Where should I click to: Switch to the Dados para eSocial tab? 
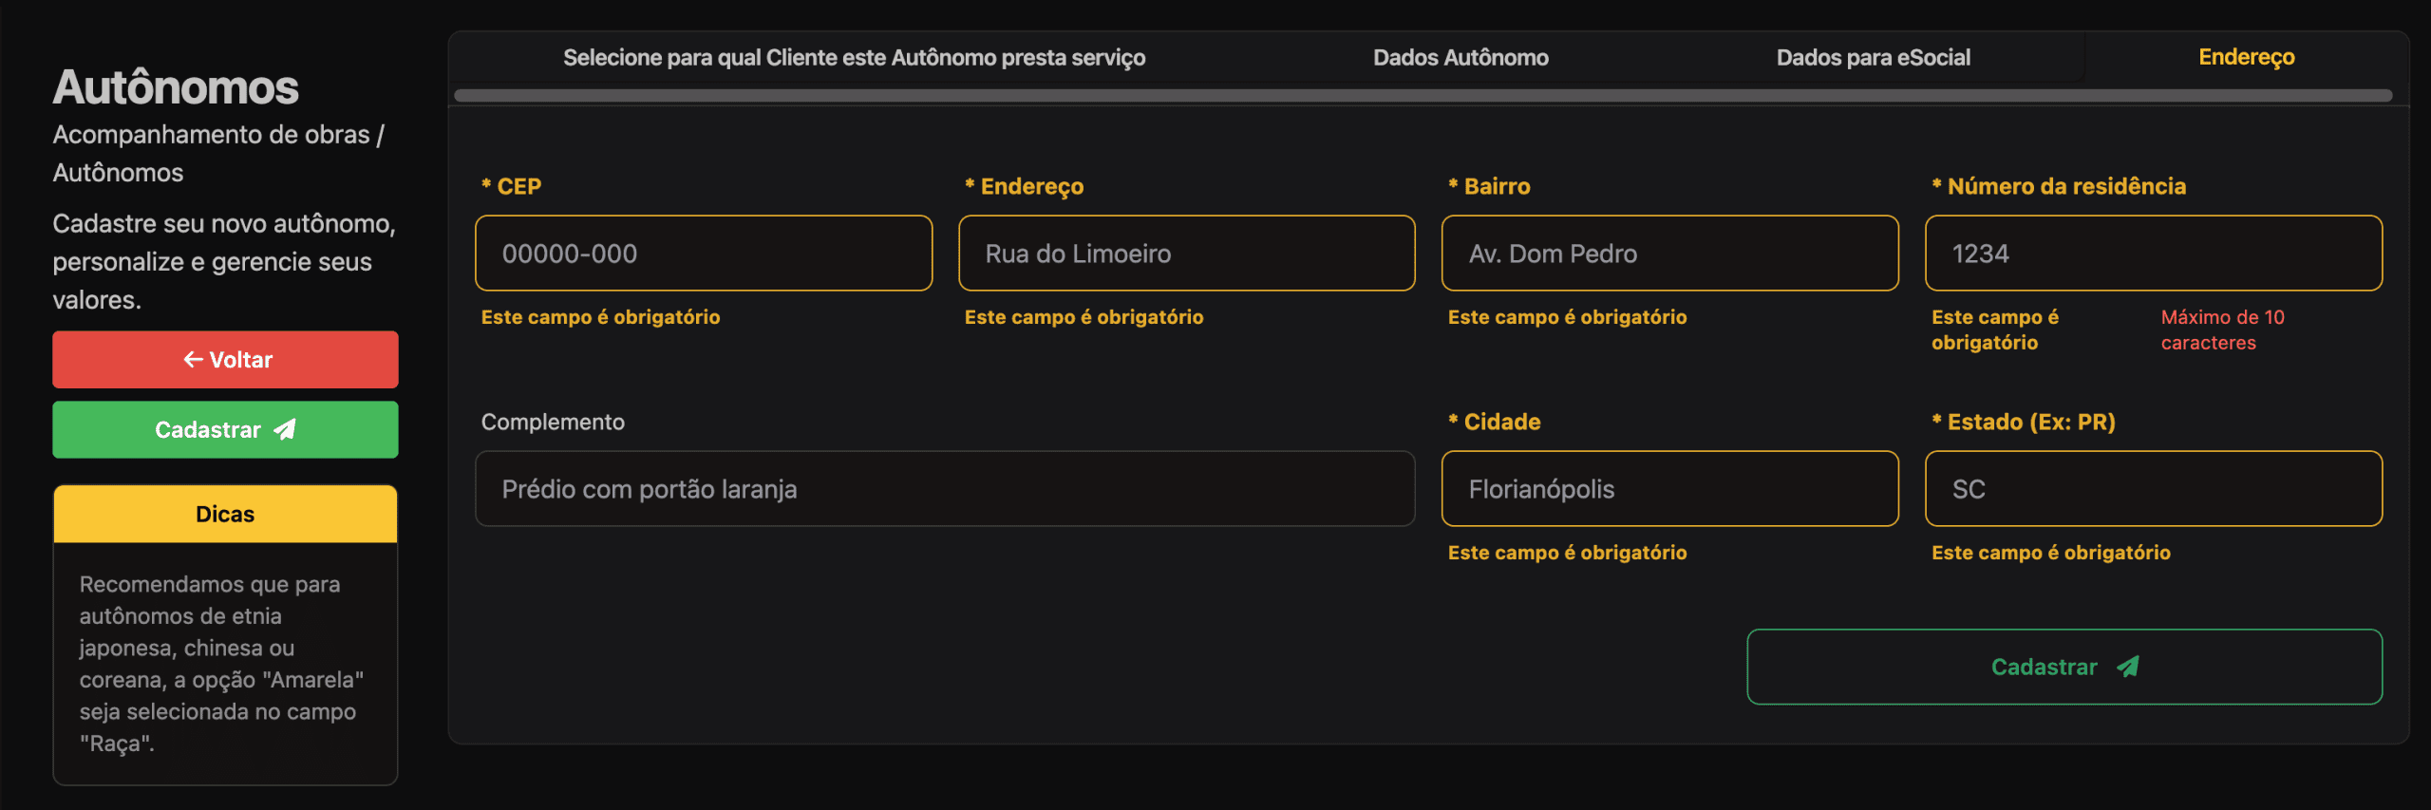1873,58
